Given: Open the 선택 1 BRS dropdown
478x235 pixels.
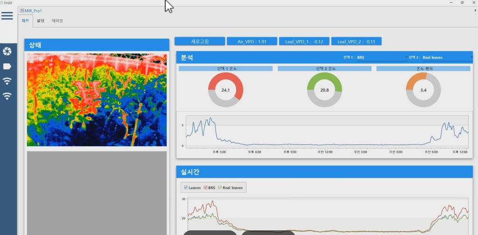Looking at the screenshot, I should [x=382, y=57].
